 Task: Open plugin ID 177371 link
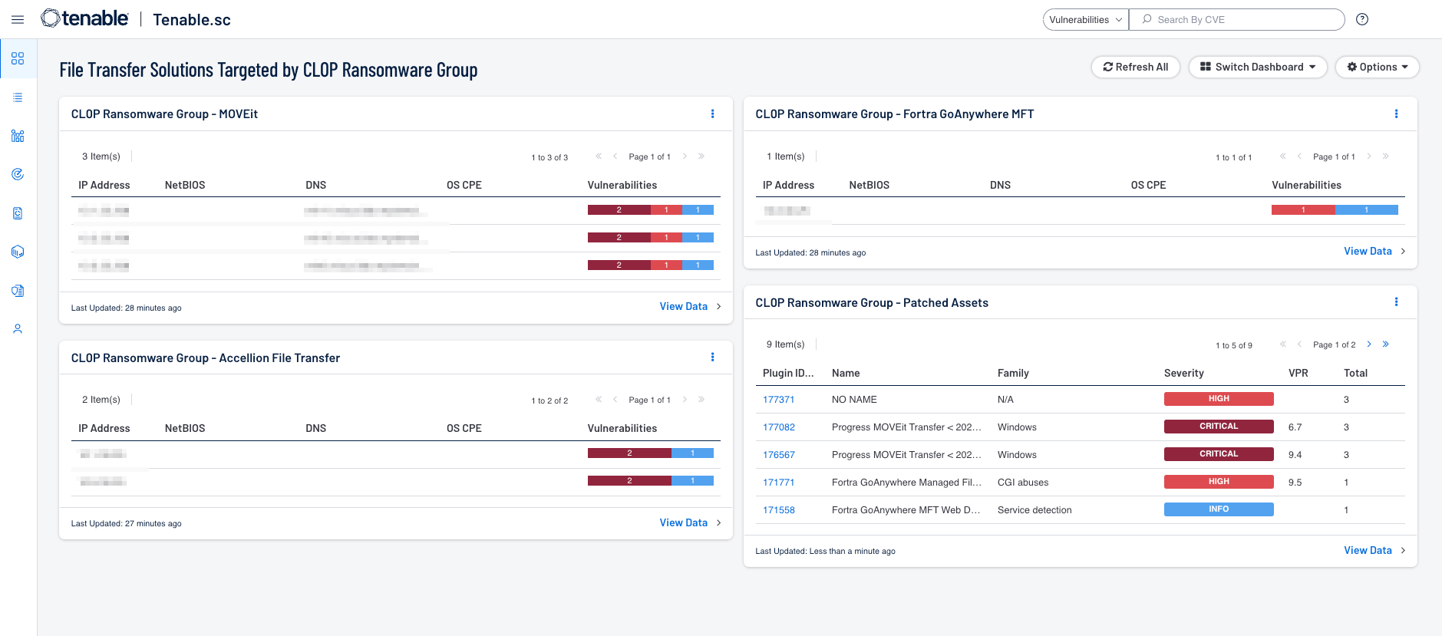pos(778,400)
